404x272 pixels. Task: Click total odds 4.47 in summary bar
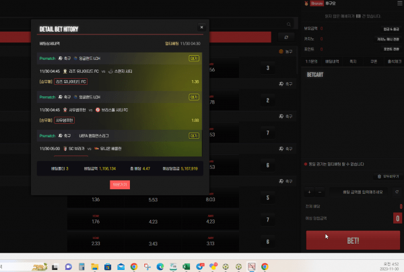coord(146,169)
